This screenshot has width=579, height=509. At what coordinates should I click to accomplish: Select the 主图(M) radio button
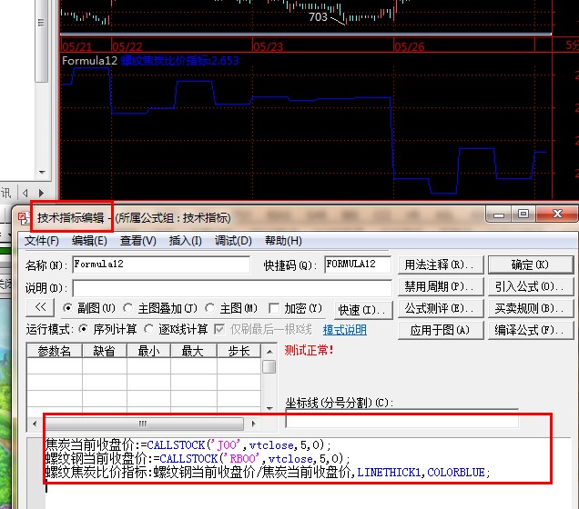(210, 308)
